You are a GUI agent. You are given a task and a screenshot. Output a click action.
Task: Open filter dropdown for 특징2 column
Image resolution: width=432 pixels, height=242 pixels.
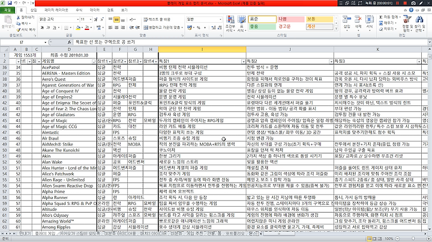click(331, 61)
